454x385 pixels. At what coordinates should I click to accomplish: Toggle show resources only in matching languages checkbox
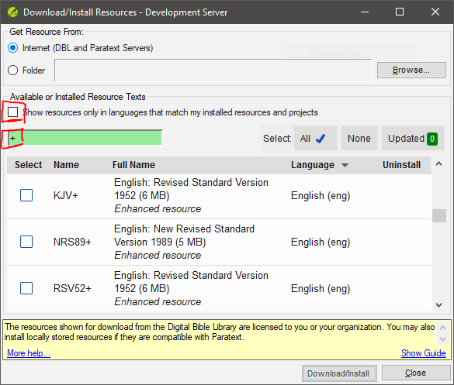pos(12,112)
